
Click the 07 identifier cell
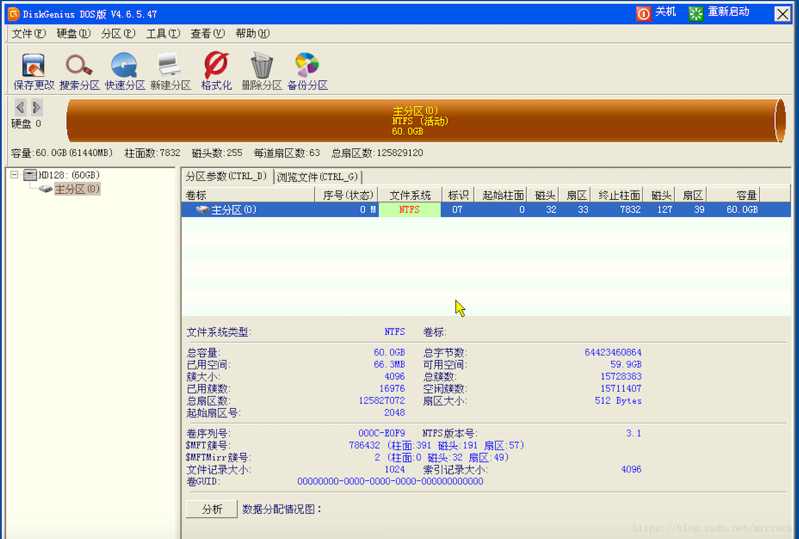(457, 210)
